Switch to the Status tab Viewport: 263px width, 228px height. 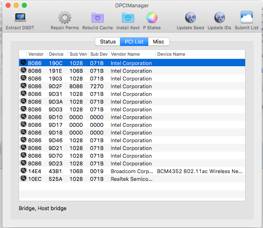108,42
